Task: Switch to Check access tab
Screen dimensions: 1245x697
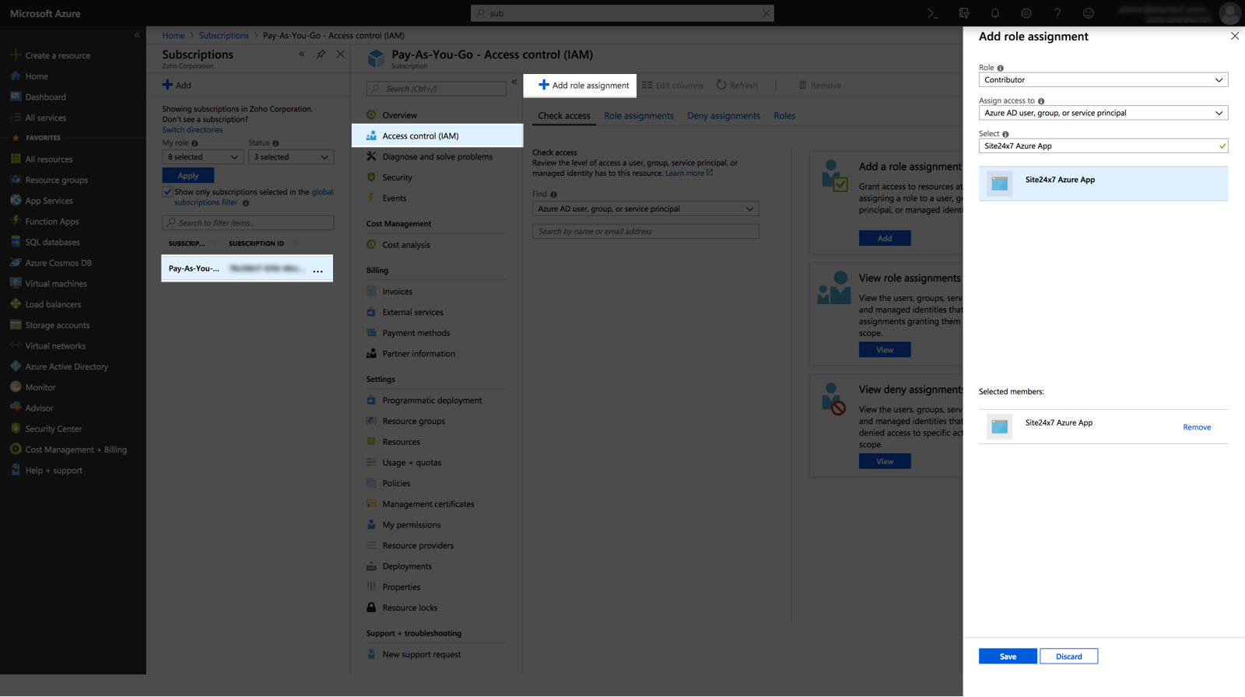Action: (x=564, y=116)
